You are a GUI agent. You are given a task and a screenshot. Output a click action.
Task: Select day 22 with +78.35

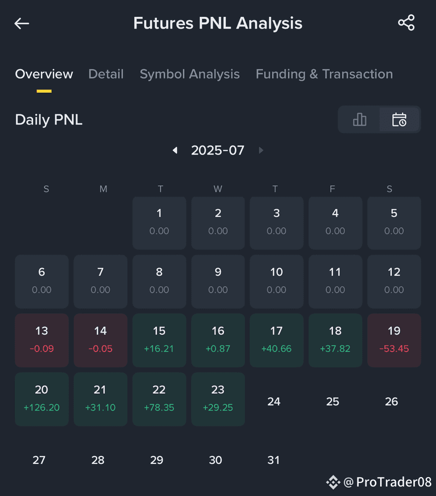[159, 399]
